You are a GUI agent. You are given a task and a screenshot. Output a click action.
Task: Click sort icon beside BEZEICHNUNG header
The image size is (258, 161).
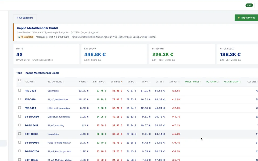pyautogui.click(x=64, y=82)
